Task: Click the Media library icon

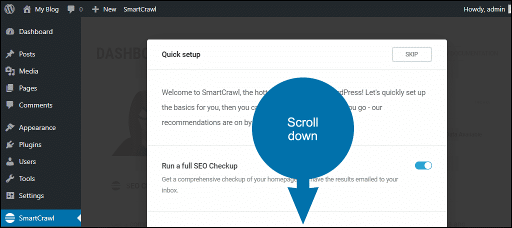Action: tap(10, 71)
